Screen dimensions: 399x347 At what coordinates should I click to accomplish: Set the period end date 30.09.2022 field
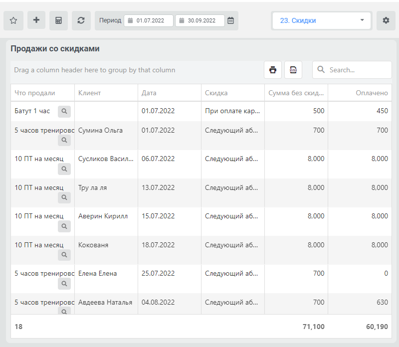tap(200, 20)
